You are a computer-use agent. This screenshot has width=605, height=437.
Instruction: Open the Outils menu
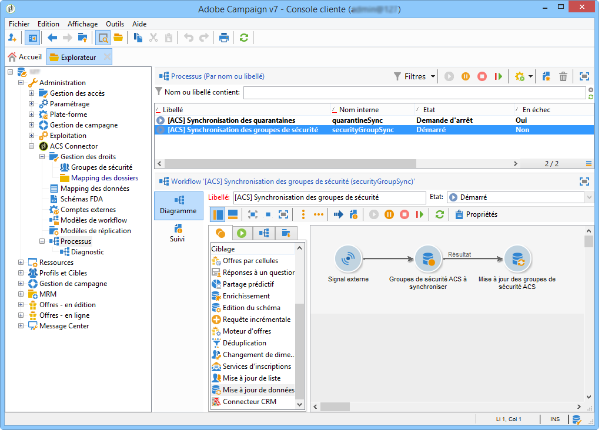115,24
